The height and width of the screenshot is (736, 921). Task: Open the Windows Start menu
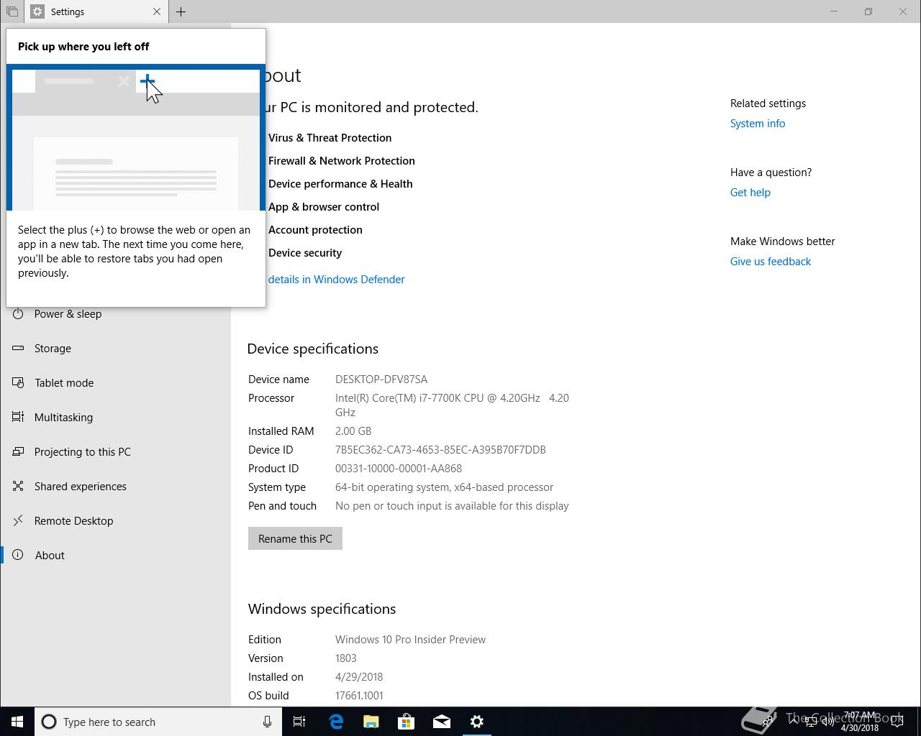point(17,722)
